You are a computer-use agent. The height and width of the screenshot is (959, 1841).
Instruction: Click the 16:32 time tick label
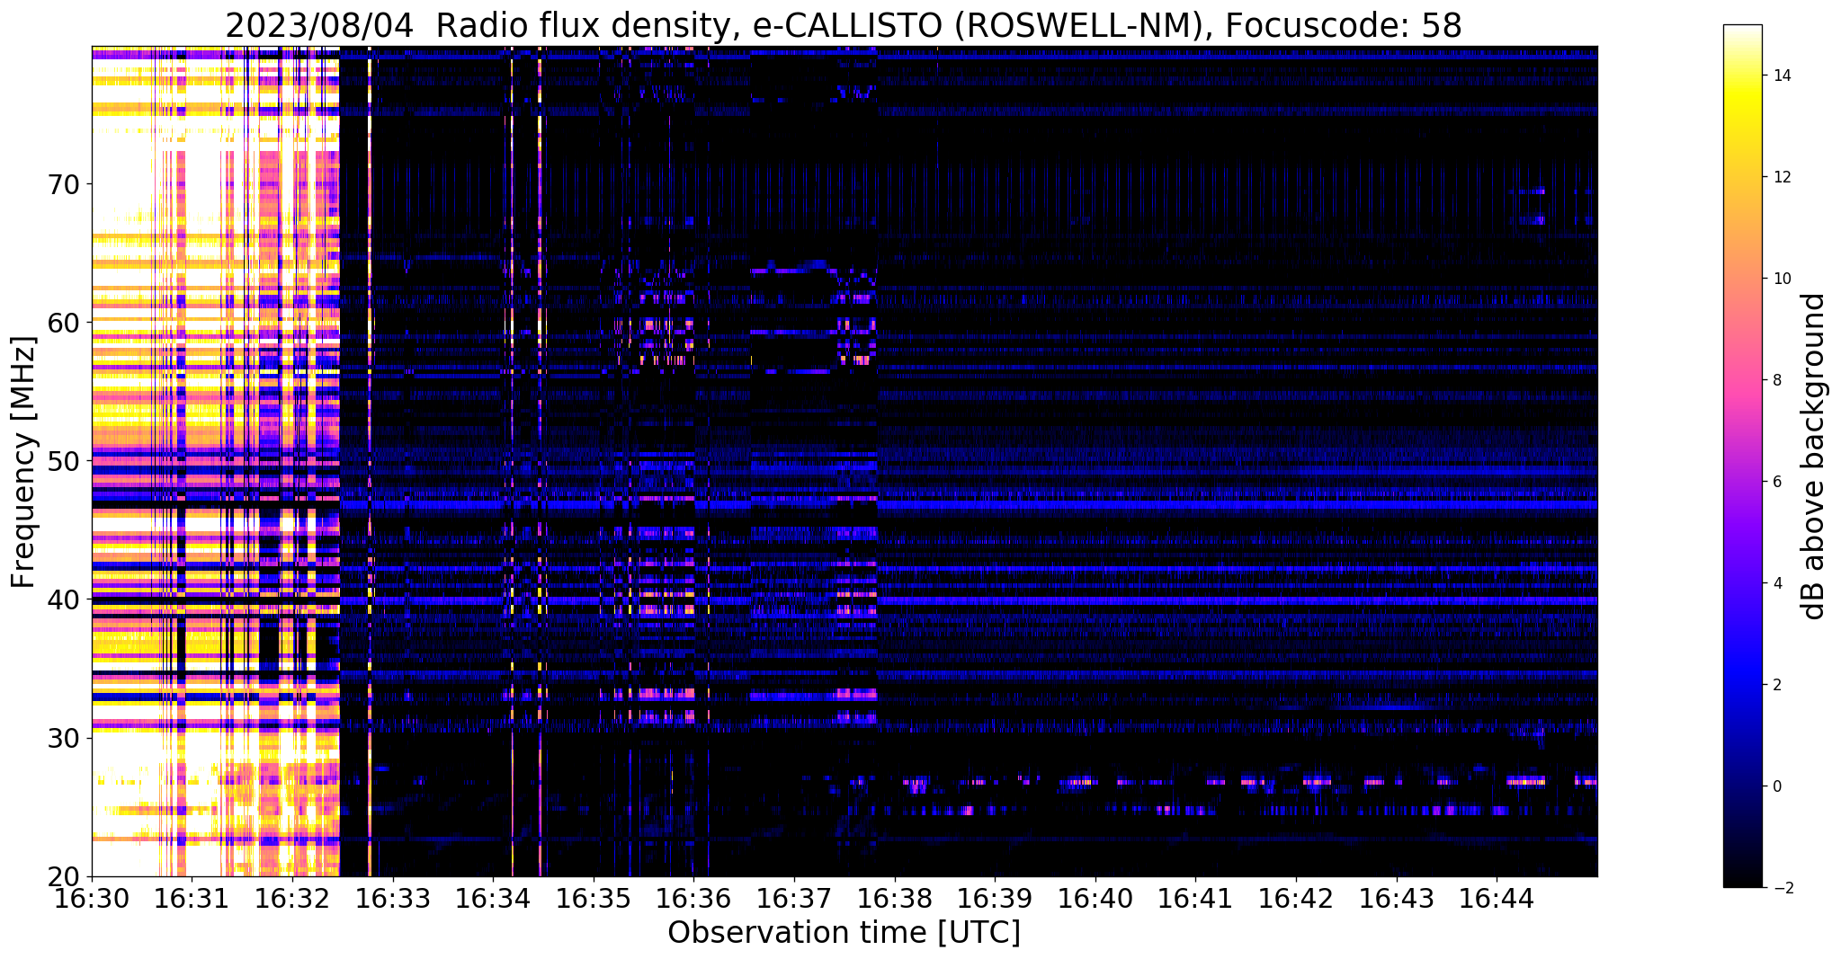[x=292, y=899]
